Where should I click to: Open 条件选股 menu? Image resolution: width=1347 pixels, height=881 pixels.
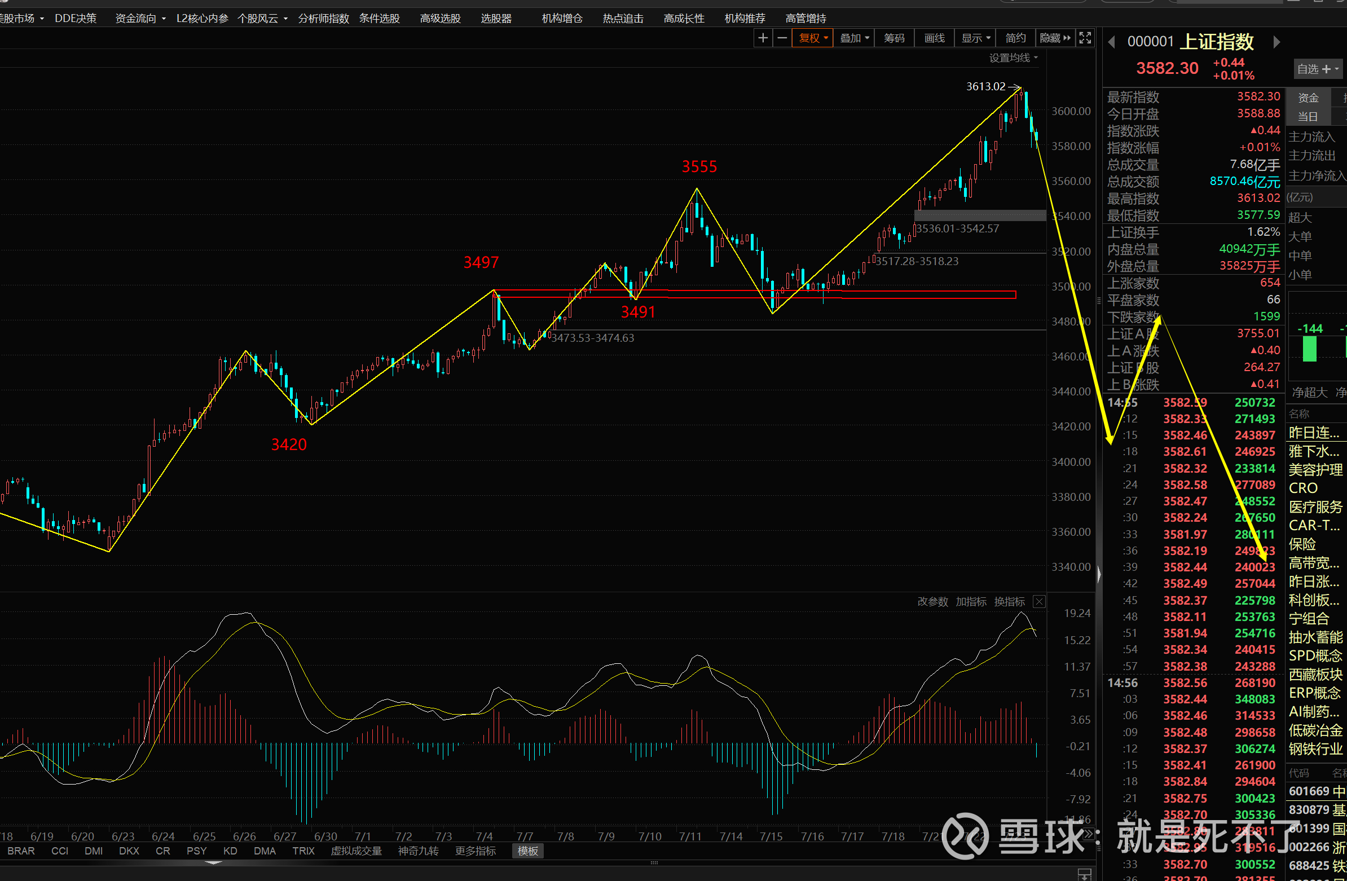tap(380, 18)
